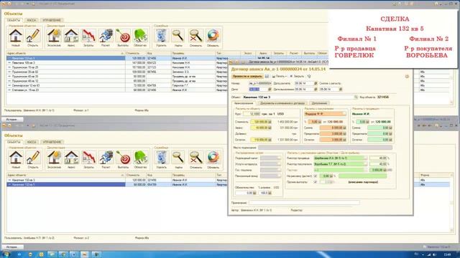Open Windows Start button
The height and width of the screenshot is (258, 460).
coord(6,254)
